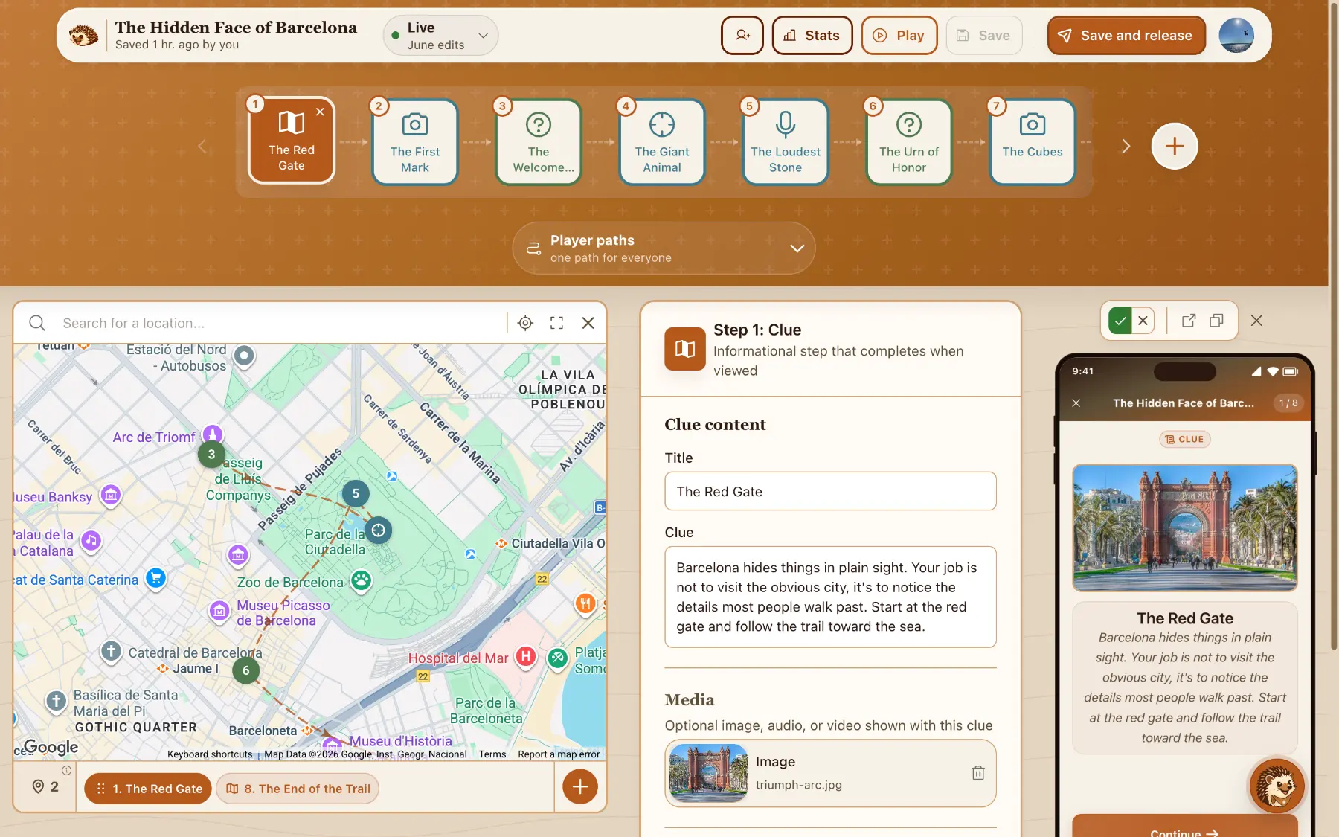
Task: Select step 1 The Red Gate card
Action: [x=291, y=141]
